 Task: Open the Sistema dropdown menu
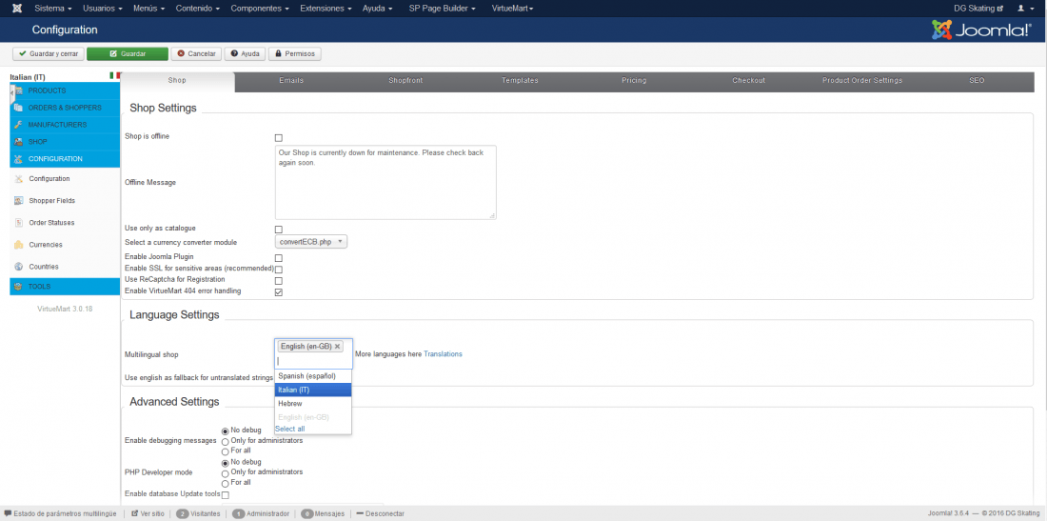(x=52, y=8)
